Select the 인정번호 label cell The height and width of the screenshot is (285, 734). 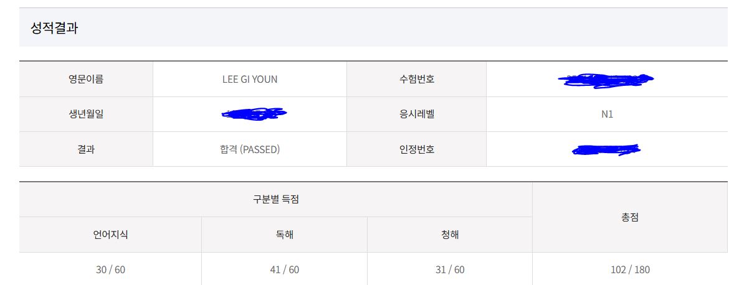tap(416, 149)
